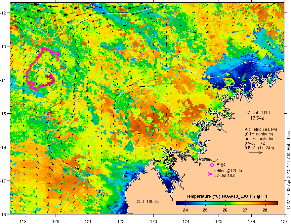Click the dark red end of temperature colorbar
Image resolution: width=291 pixels, height=224 pixels.
point(275,203)
